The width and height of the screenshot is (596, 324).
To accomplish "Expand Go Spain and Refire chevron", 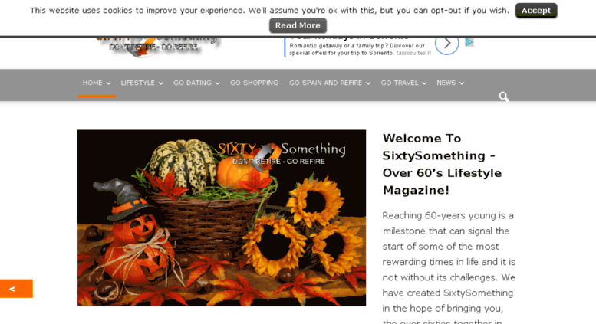I will [368, 83].
